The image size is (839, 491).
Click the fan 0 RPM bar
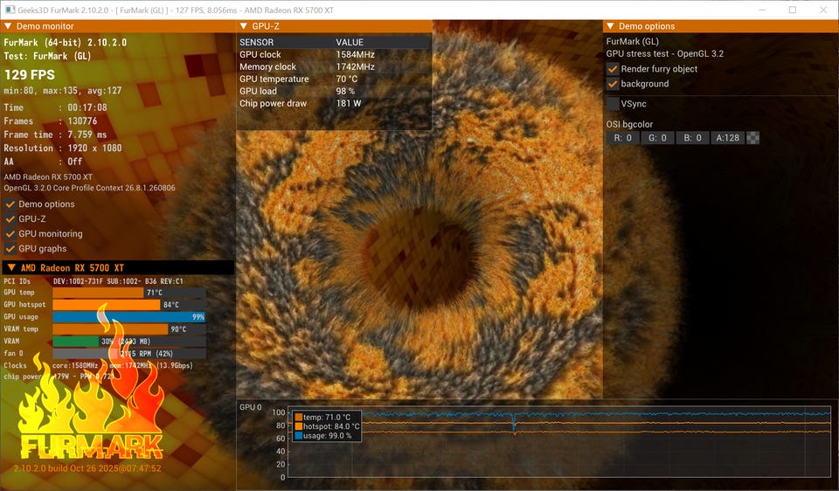click(x=129, y=354)
